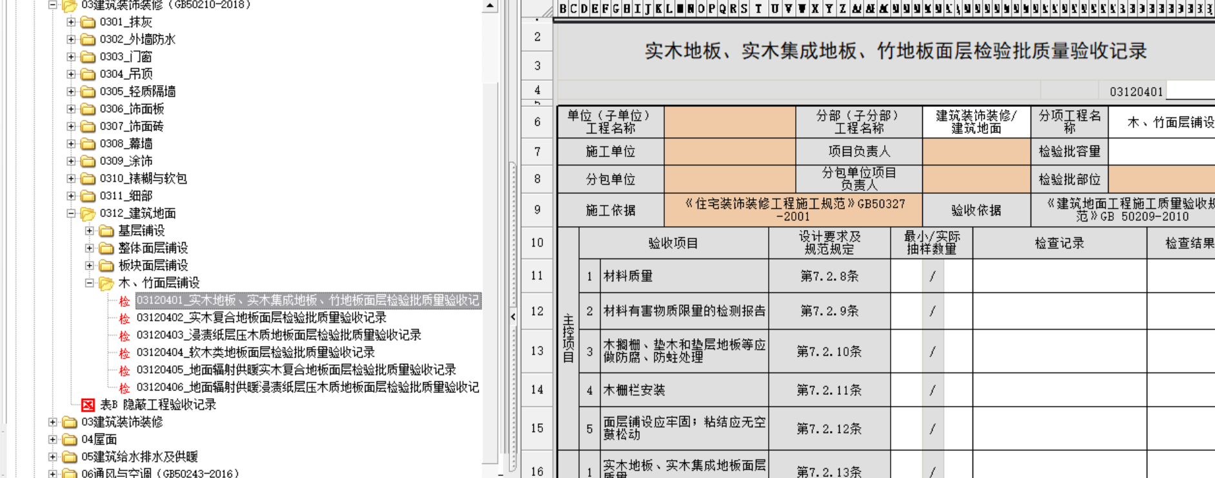Image resolution: width=1215 pixels, height=478 pixels.
Task: Click the 检查记录 cell for 材料质量 row
Action: (x=1060, y=276)
